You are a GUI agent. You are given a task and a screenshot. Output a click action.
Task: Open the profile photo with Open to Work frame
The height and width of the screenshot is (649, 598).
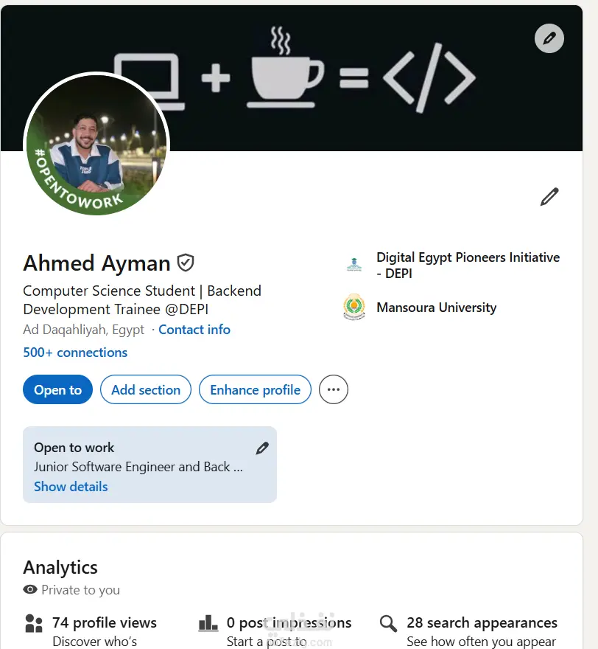coord(96,145)
